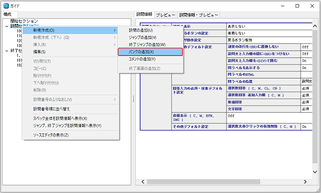The image size is (321, 193).
Task: Select tree row 101 under 終了 section
Action: [19, 61]
